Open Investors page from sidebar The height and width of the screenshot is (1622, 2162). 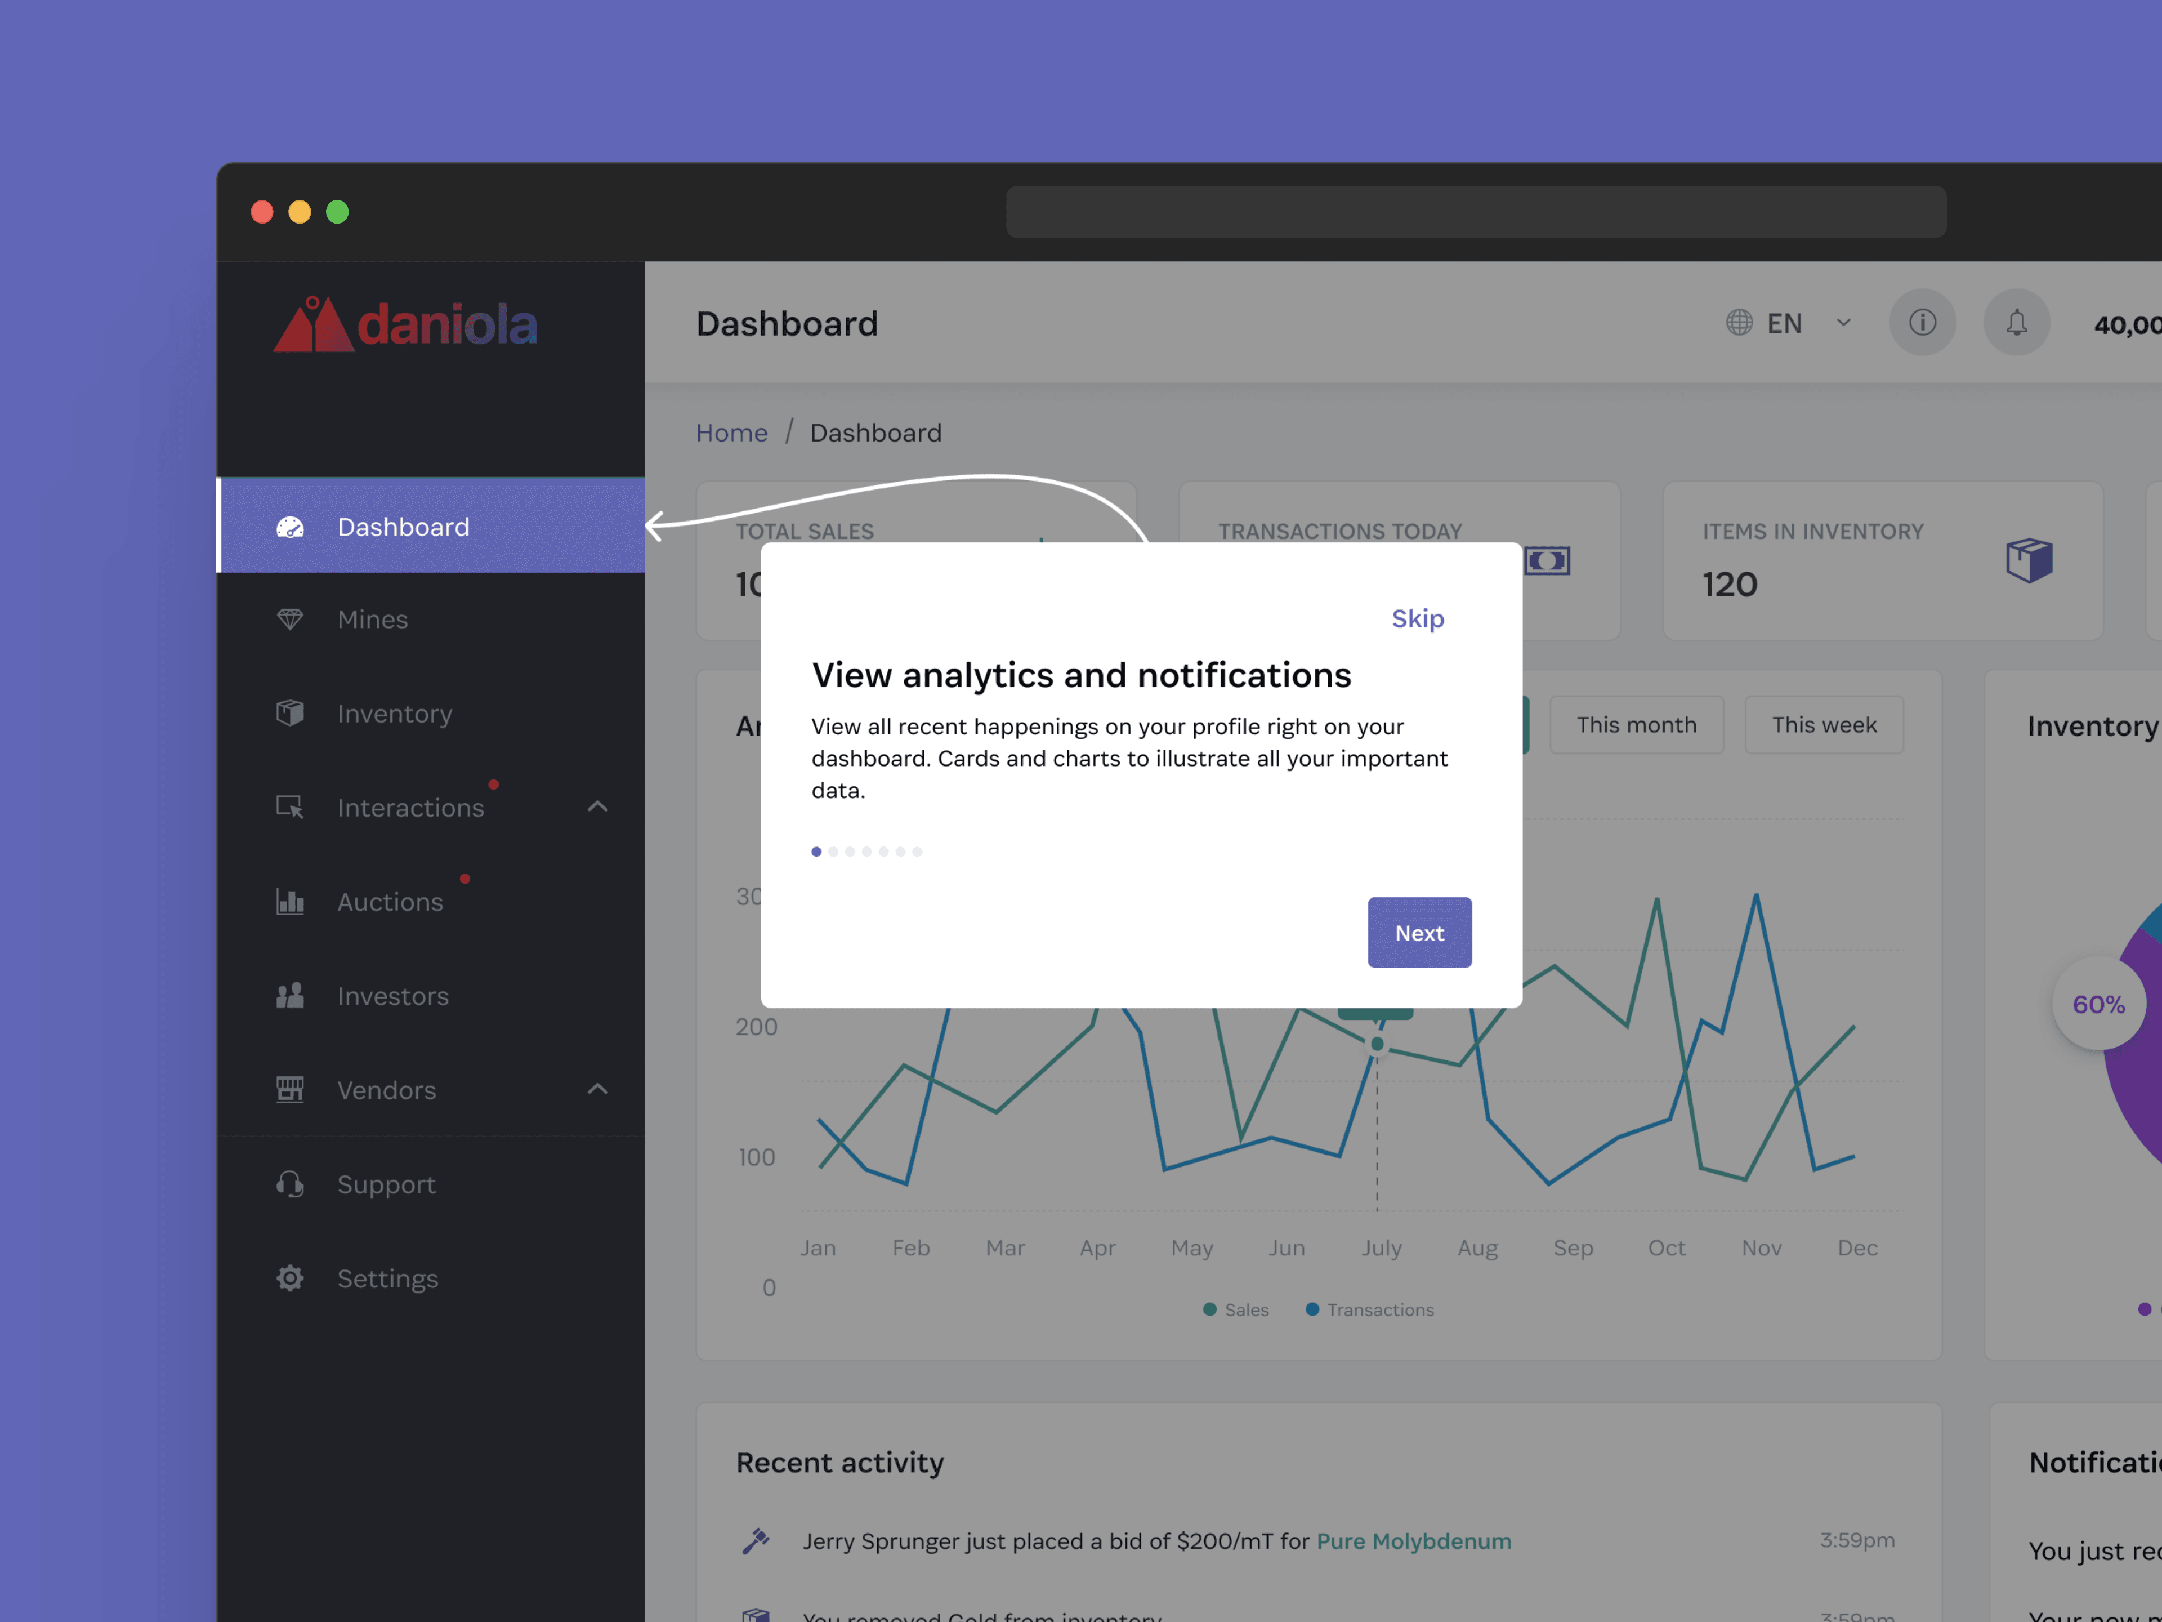click(431, 995)
